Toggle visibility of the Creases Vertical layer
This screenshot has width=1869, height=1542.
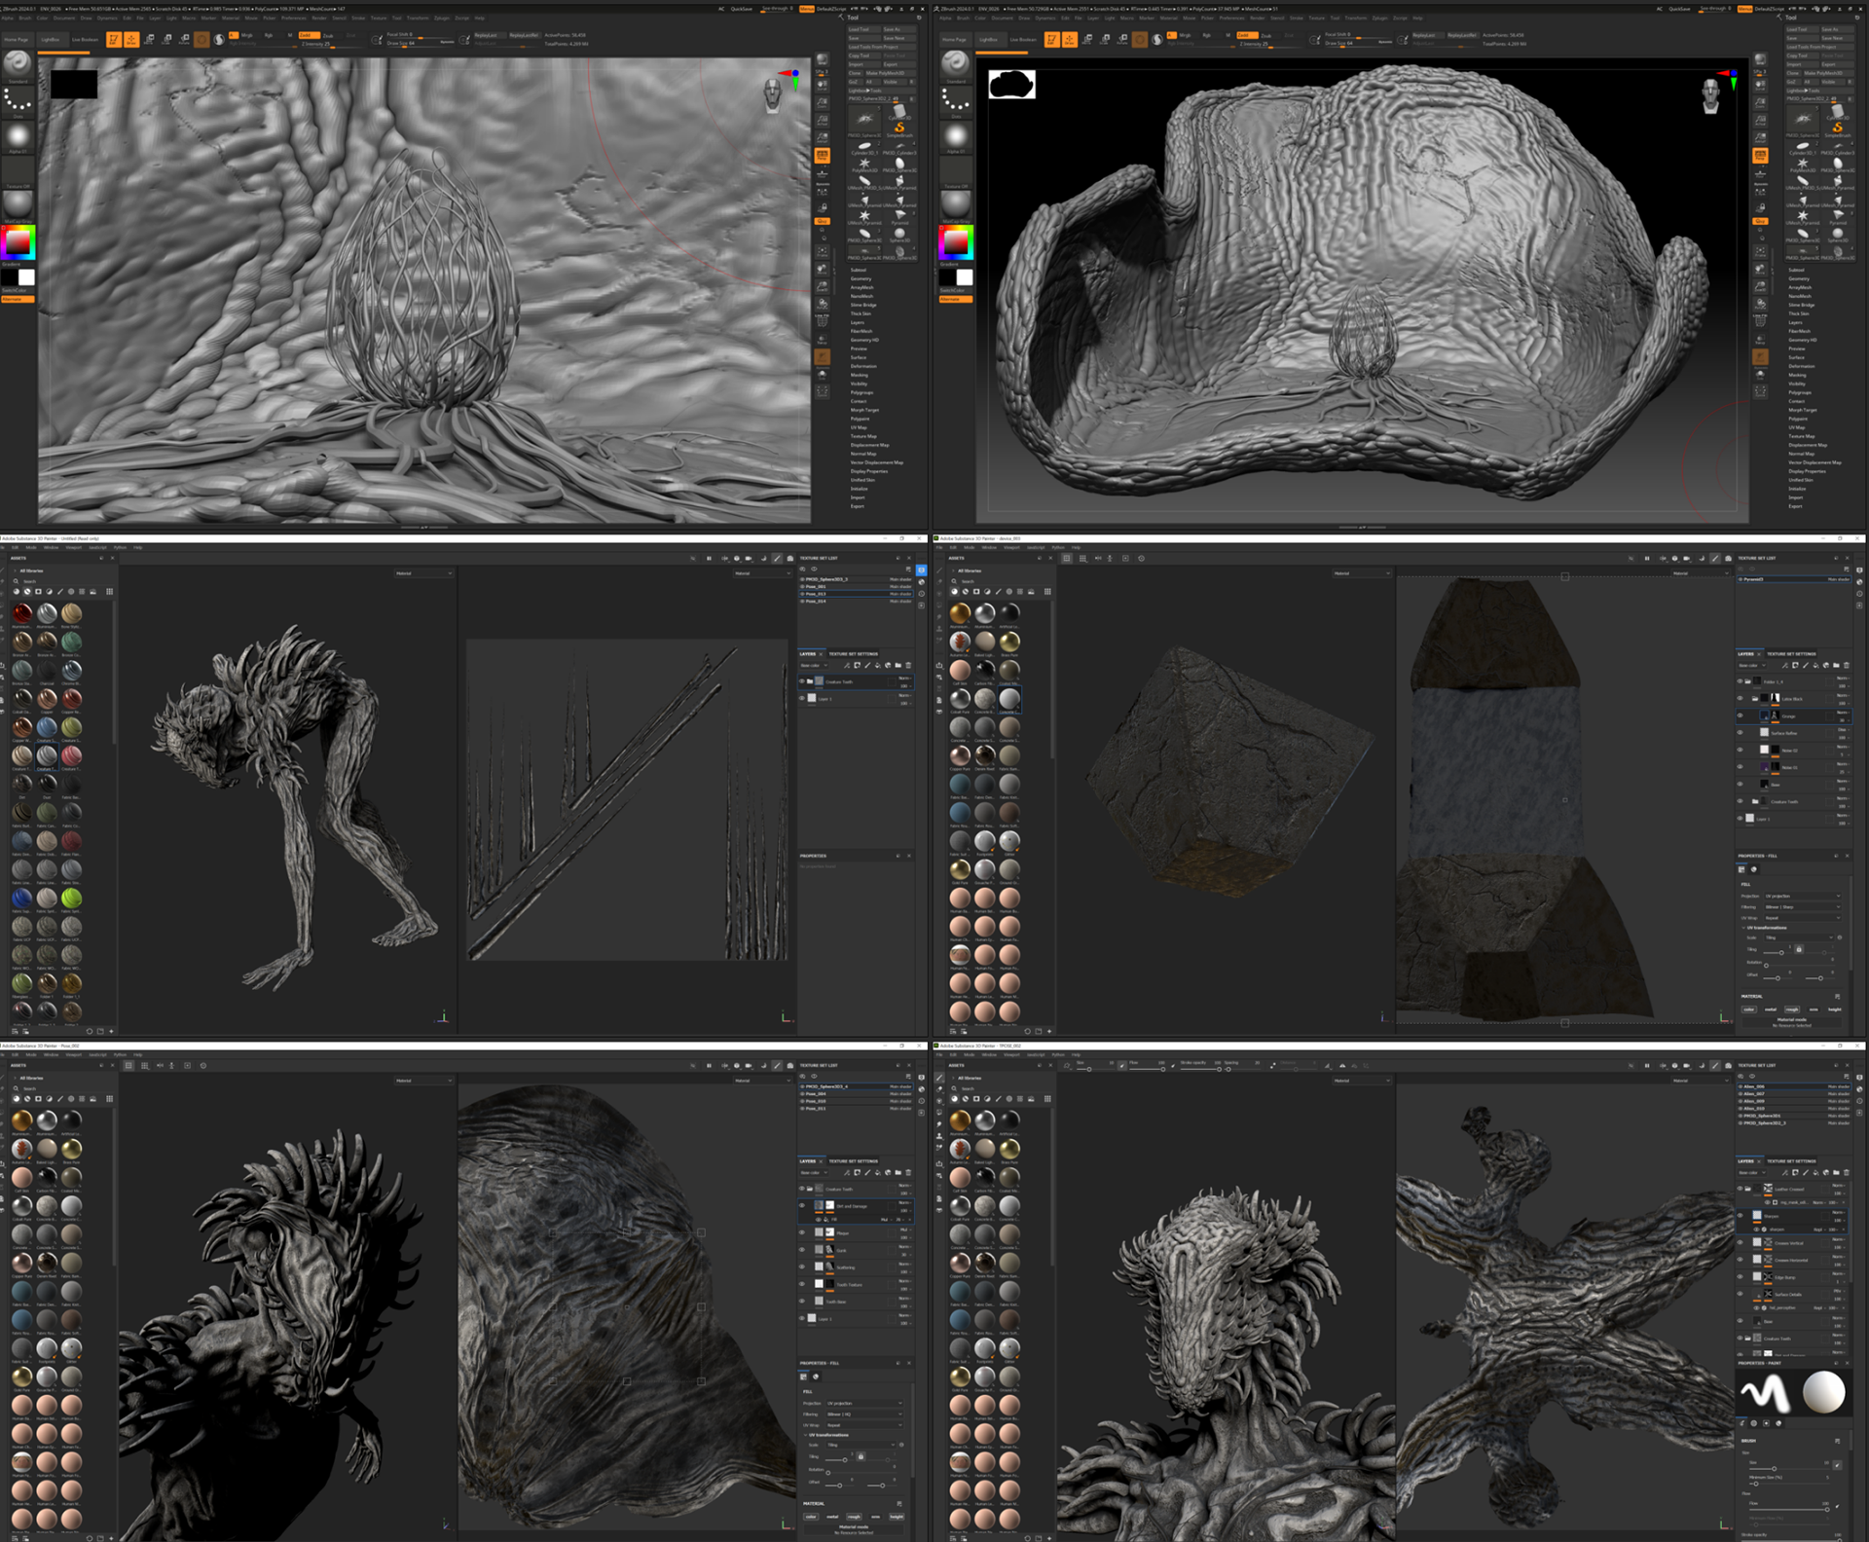point(1741,1243)
